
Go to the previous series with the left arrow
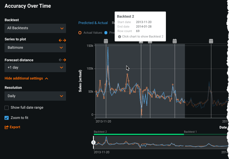pyautogui.click(x=60, y=40)
